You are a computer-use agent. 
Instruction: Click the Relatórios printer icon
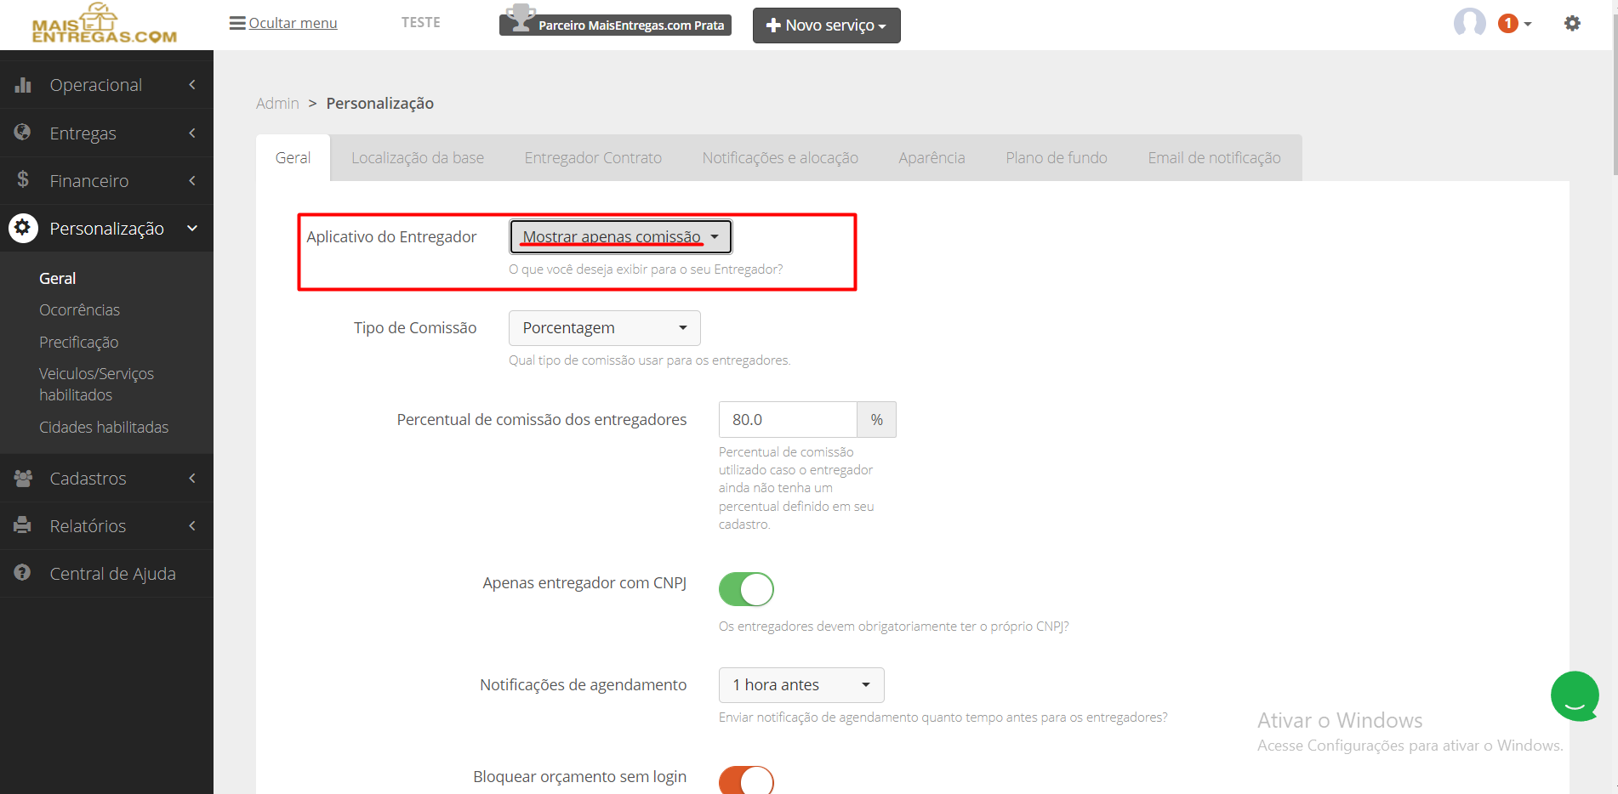point(23,525)
